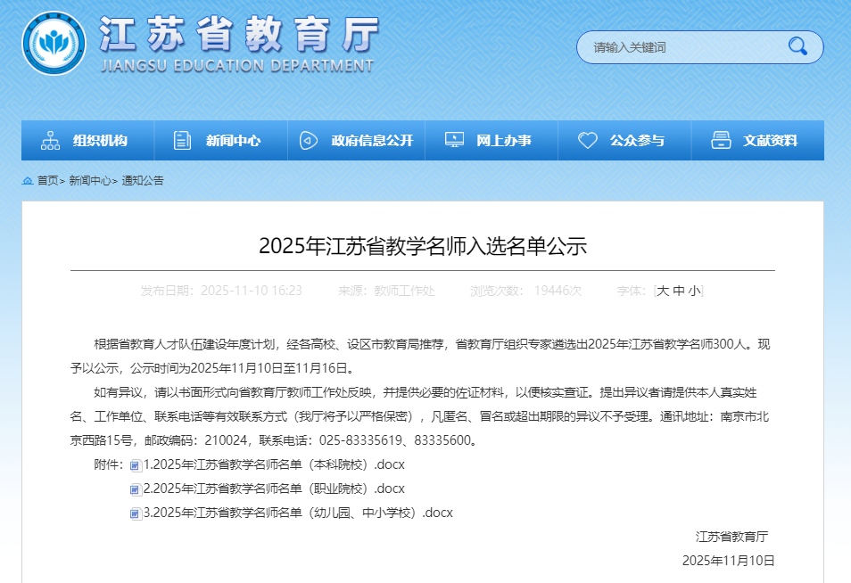Click the 网上办事 monitor icon
Screen dimensions: 851x583
454,141
